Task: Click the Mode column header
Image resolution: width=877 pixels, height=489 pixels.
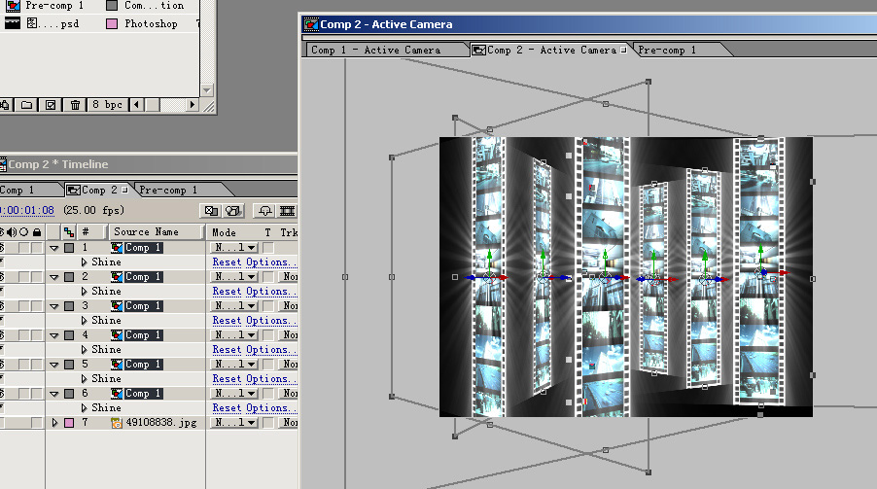Action: (224, 232)
